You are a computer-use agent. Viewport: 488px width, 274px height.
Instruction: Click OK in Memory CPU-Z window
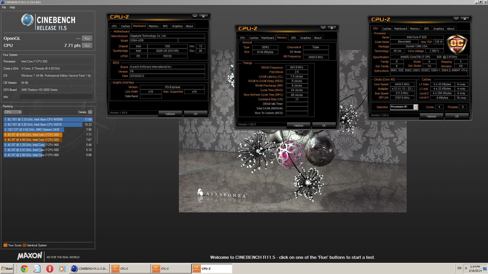(324, 126)
